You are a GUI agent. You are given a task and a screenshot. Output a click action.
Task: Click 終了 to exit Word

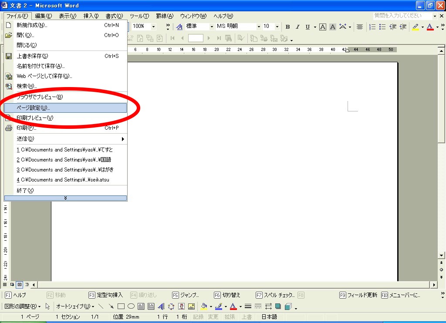tap(65, 191)
